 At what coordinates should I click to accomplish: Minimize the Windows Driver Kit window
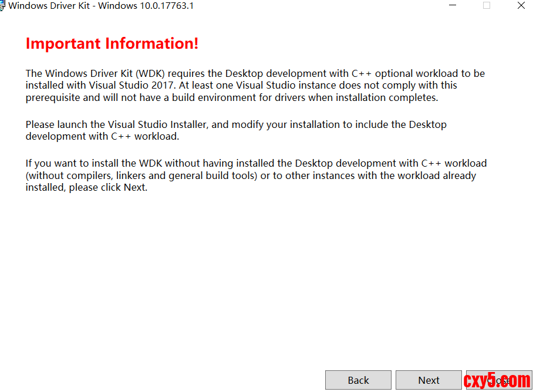(453, 5)
